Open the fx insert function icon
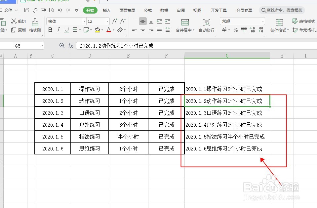 pyautogui.click(x=71, y=46)
